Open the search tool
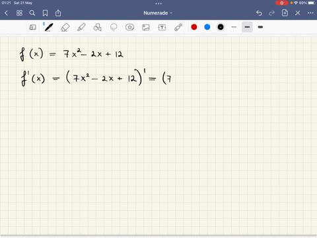The height and width of the screenshot is (238, 317). pyautogui.click(x=32, y=13)
